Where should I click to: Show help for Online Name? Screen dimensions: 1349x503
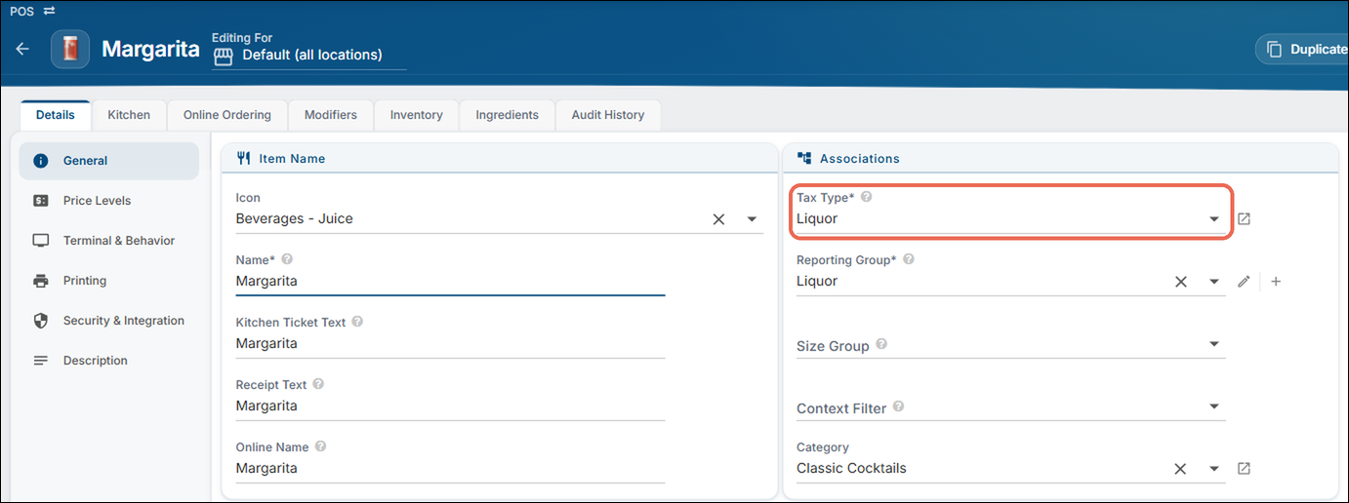click(x=320, y=446)
